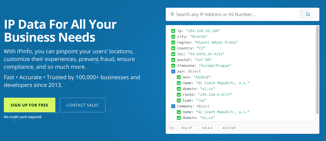Screen dimensions: 326x141
Task: Click the string icon beside region field
Action: click(173, 42)
